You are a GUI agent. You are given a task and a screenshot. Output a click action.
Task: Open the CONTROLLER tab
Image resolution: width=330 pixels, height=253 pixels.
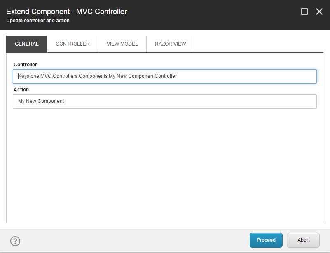pyautogui.click(x=73, y=44)
